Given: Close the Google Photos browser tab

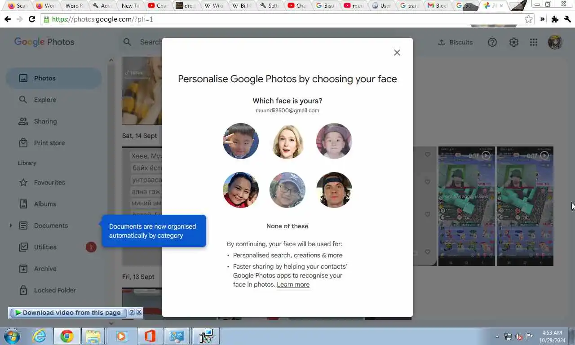Looking at the screenshot, I should tap(501, 6).
